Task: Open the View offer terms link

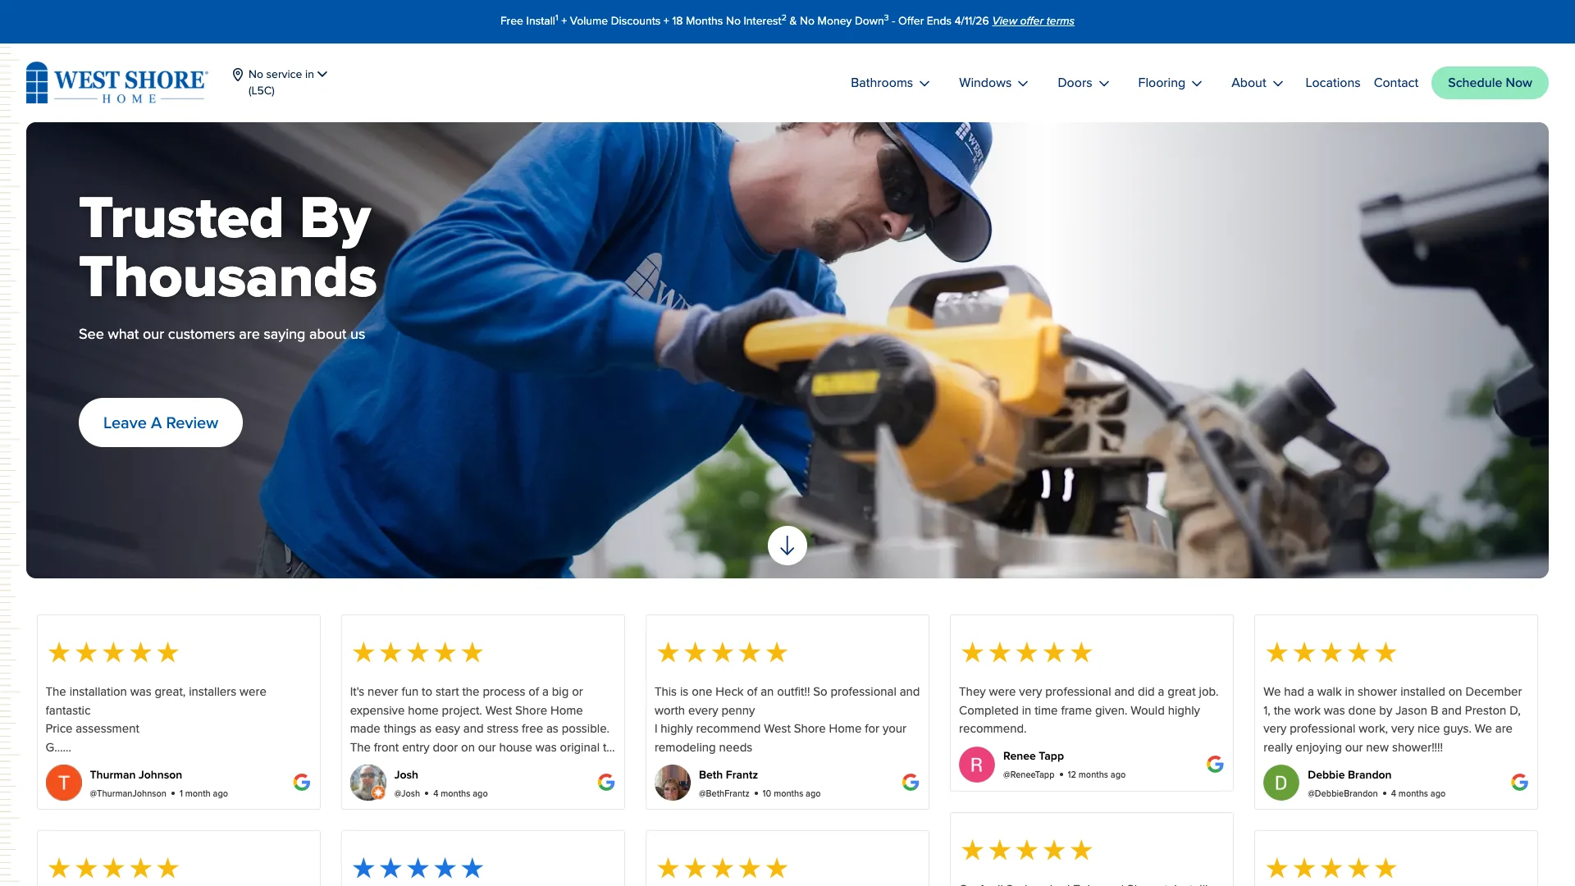Action: coord(1032,21)
